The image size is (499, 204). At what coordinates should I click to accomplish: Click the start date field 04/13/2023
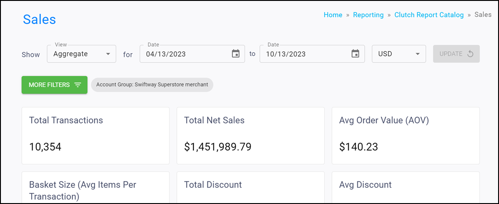click(192, 54)
